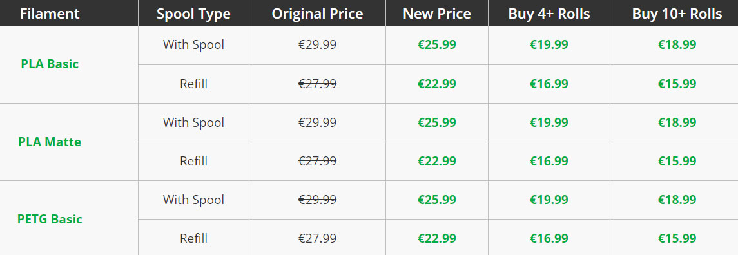Click PLA Basic Refill 10+ rolls price €15.99
Viewport: 738px width, 255px height.
[x=677, y=84]
